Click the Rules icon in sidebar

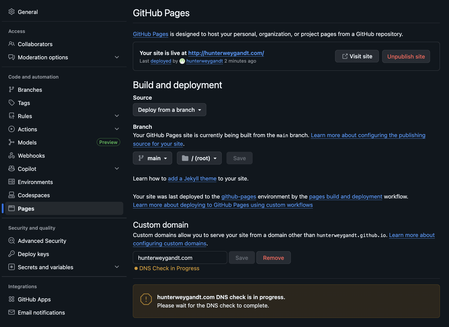11,116
